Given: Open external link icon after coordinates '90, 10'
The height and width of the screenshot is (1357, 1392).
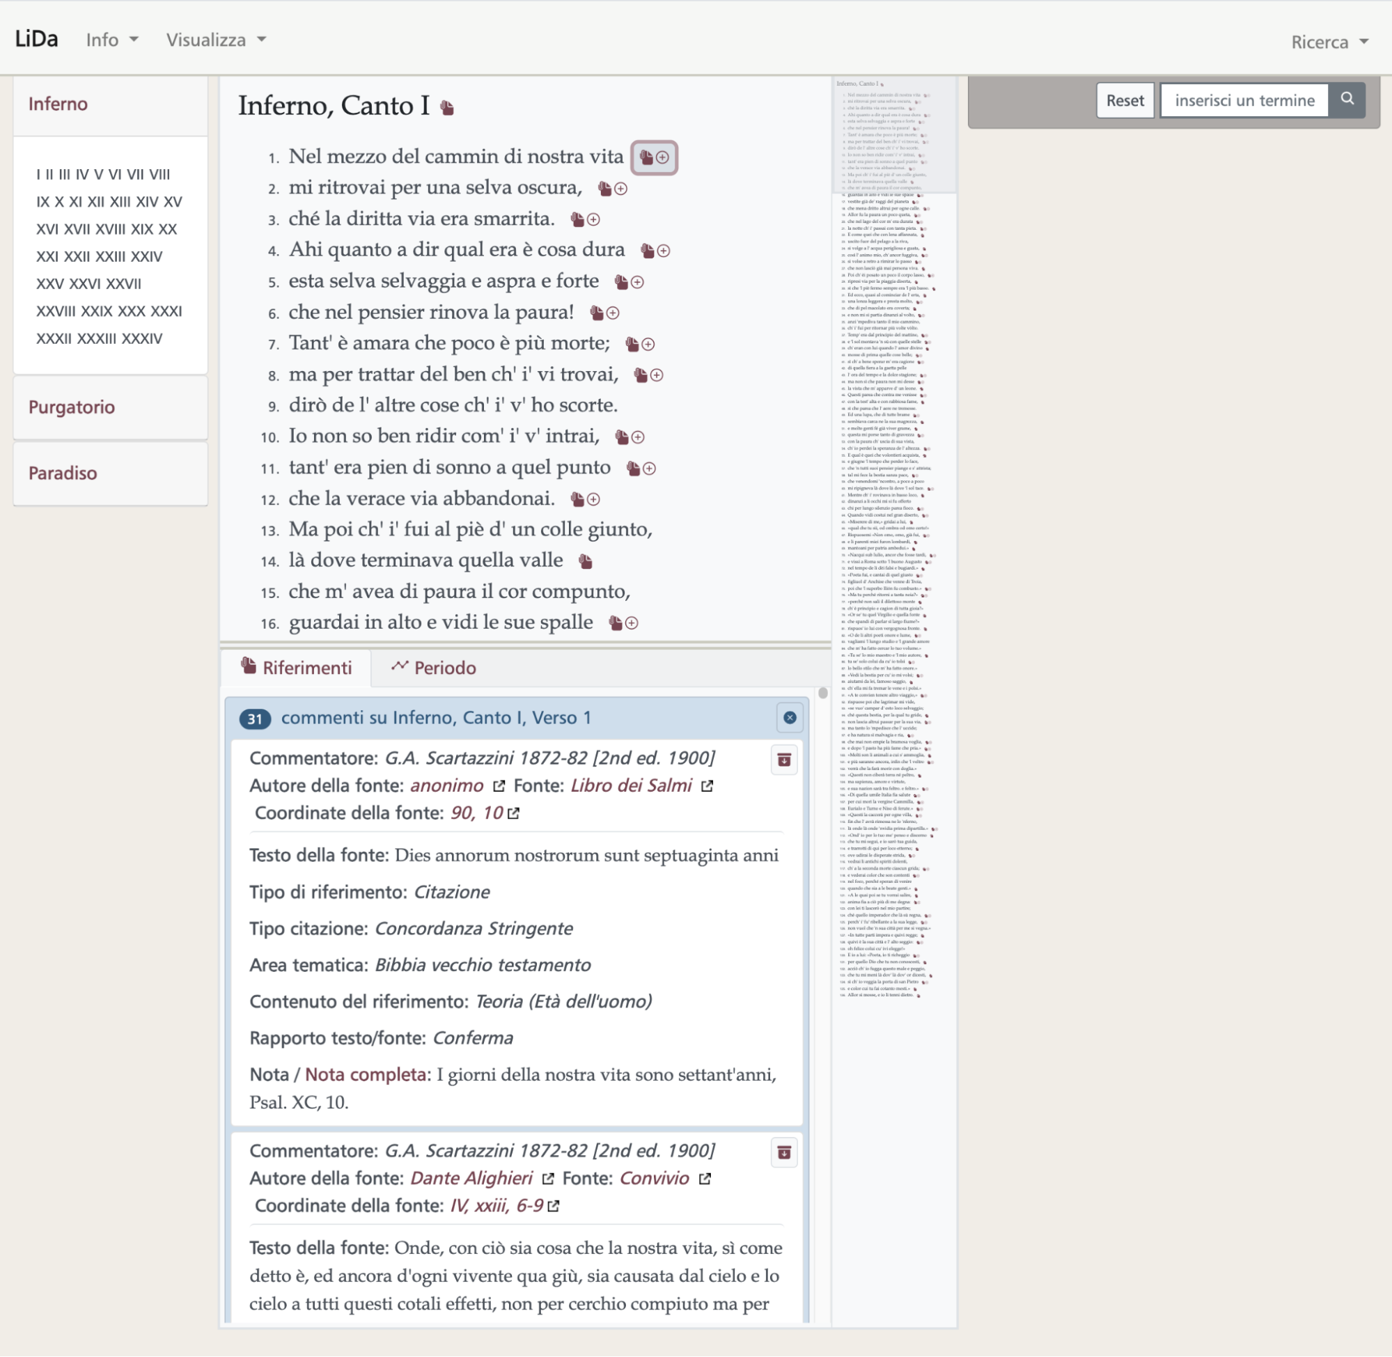Looking at the screenshot, I should [514, 813].
